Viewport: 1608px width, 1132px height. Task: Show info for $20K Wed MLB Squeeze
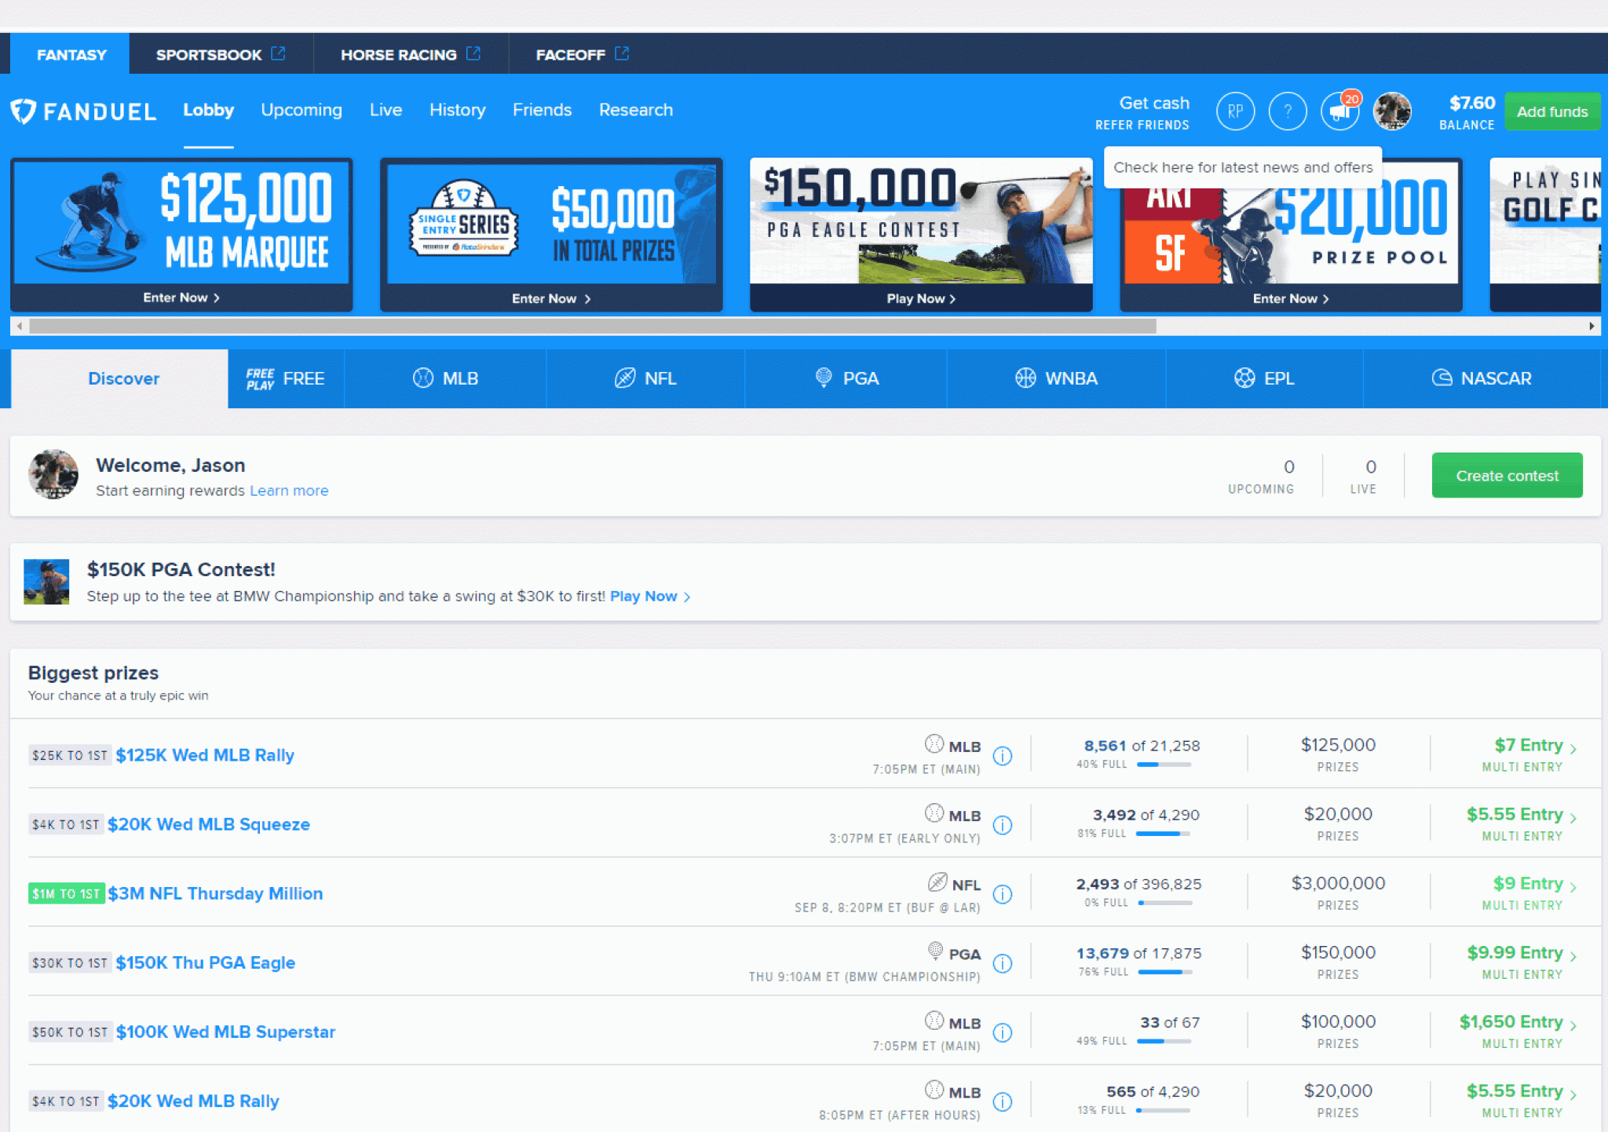[x=1003, y=824]
